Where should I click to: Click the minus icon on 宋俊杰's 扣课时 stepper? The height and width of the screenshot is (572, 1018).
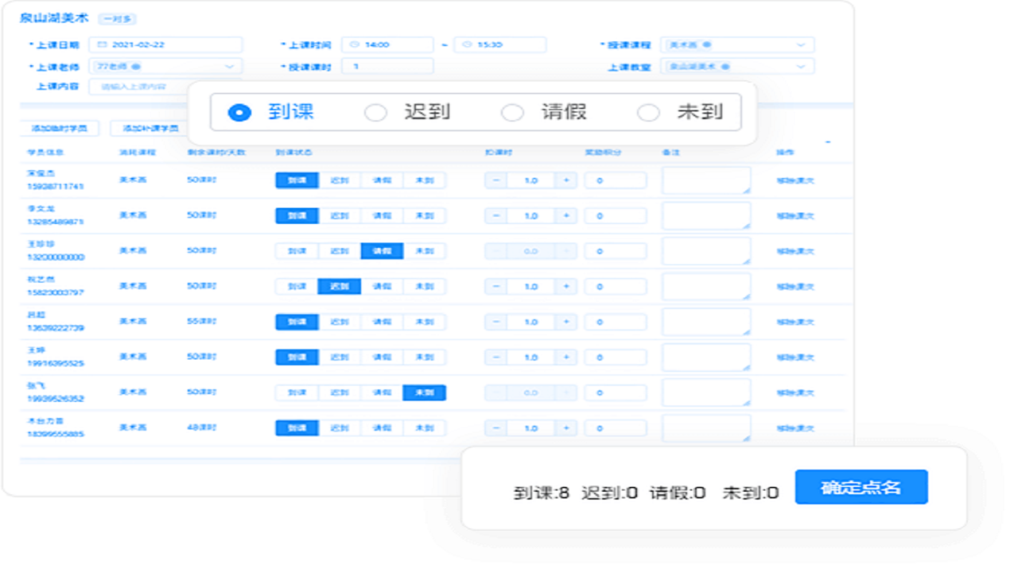click(495, 180)
